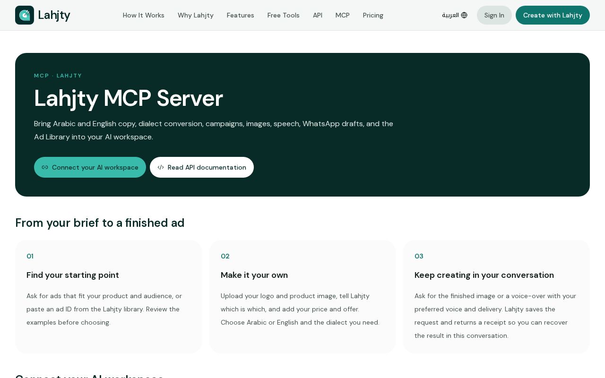
Task: Open the API nav link
Action: pos(318,15)
